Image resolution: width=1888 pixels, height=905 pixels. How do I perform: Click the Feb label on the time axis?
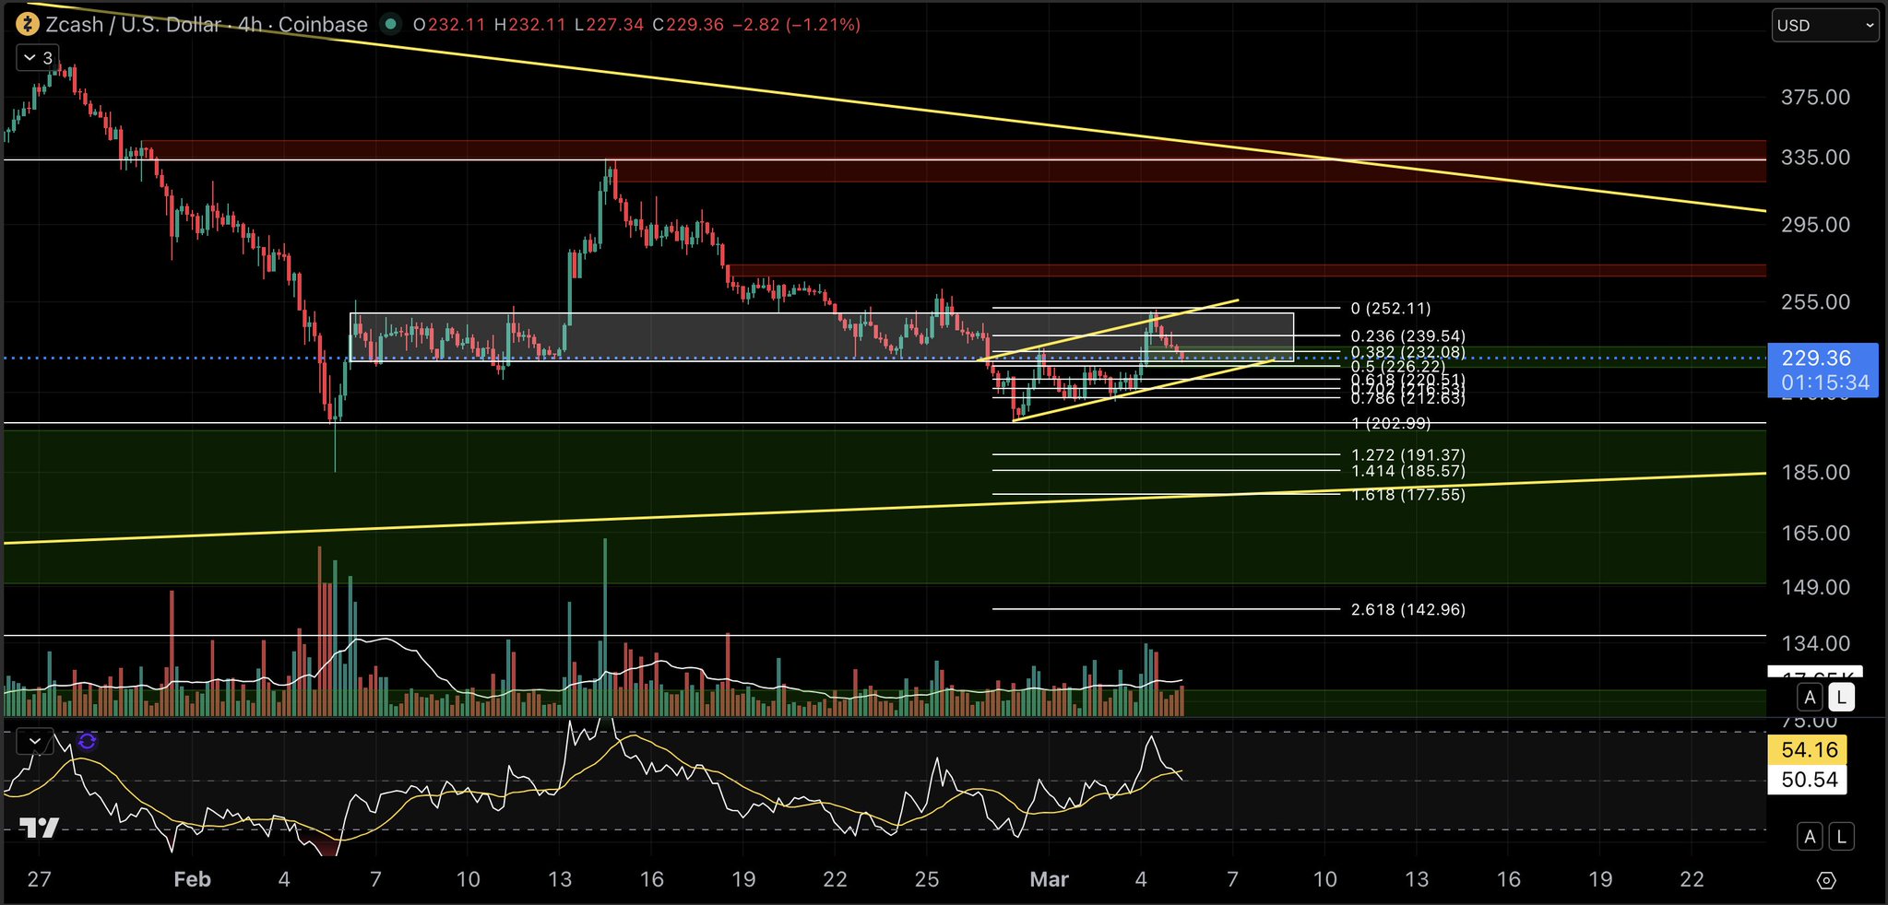tap(192, 879)
